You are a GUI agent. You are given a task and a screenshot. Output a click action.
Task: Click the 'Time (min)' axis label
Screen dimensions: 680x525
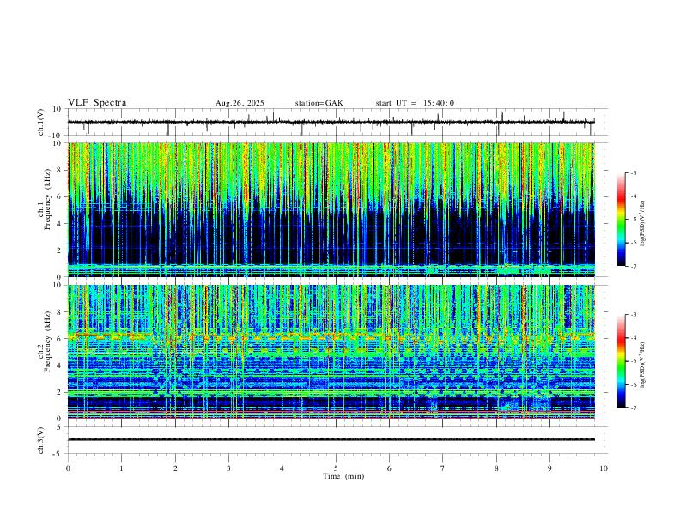point(343,476)
